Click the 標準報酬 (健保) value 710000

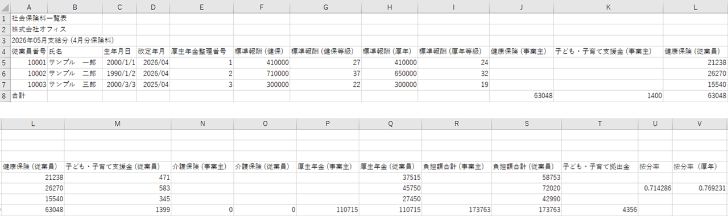[261, 74]
